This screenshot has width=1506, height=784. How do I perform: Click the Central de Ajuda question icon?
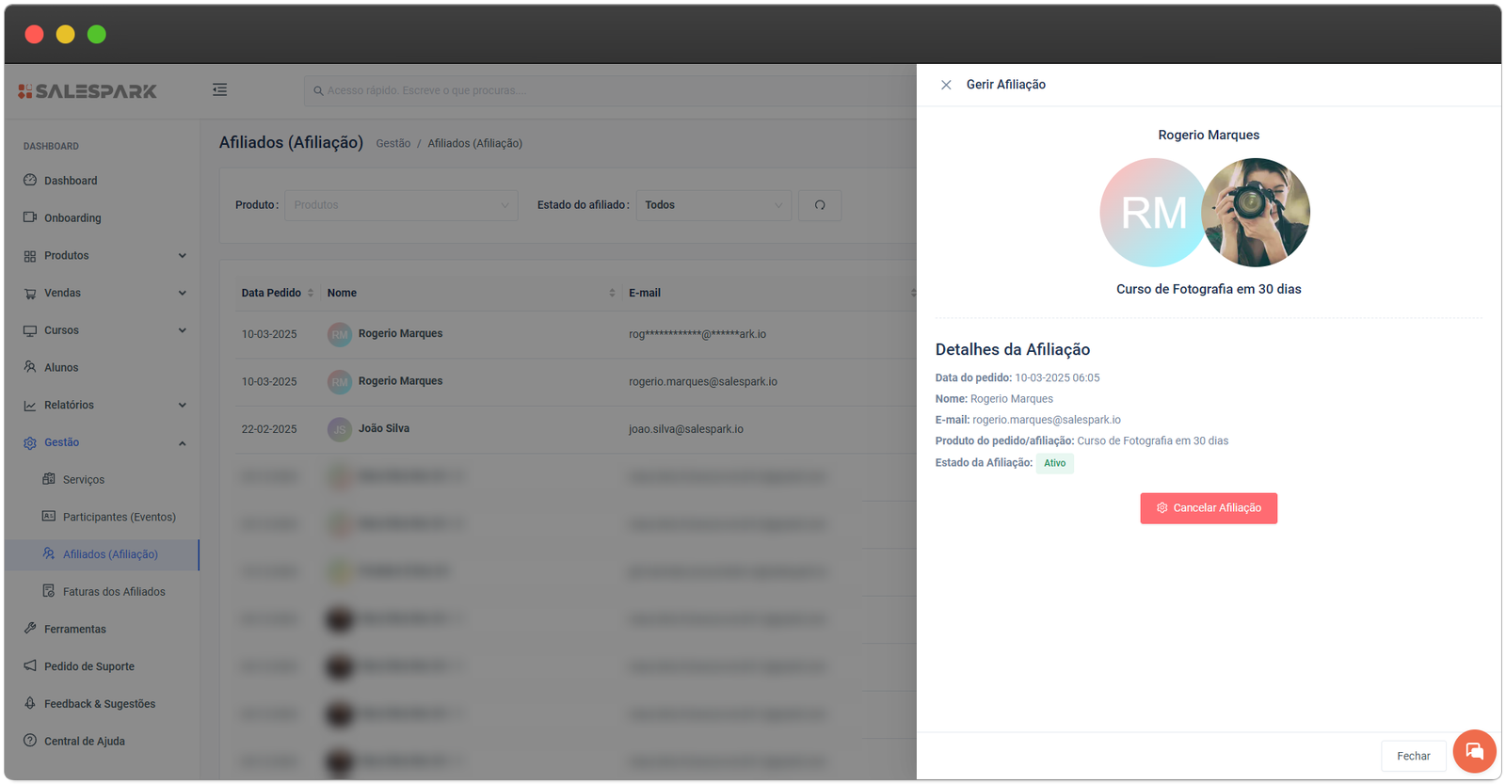(30, 741)
